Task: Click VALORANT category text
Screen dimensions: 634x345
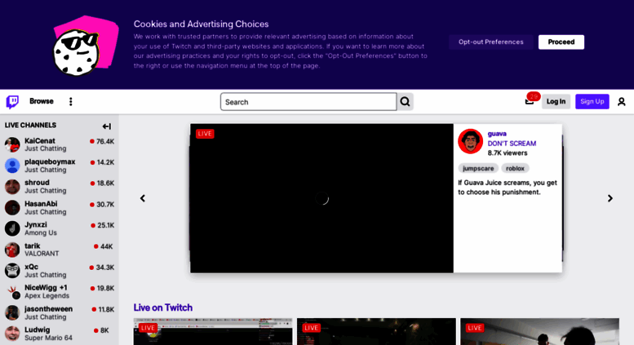Action: click(x=42, y=254)
